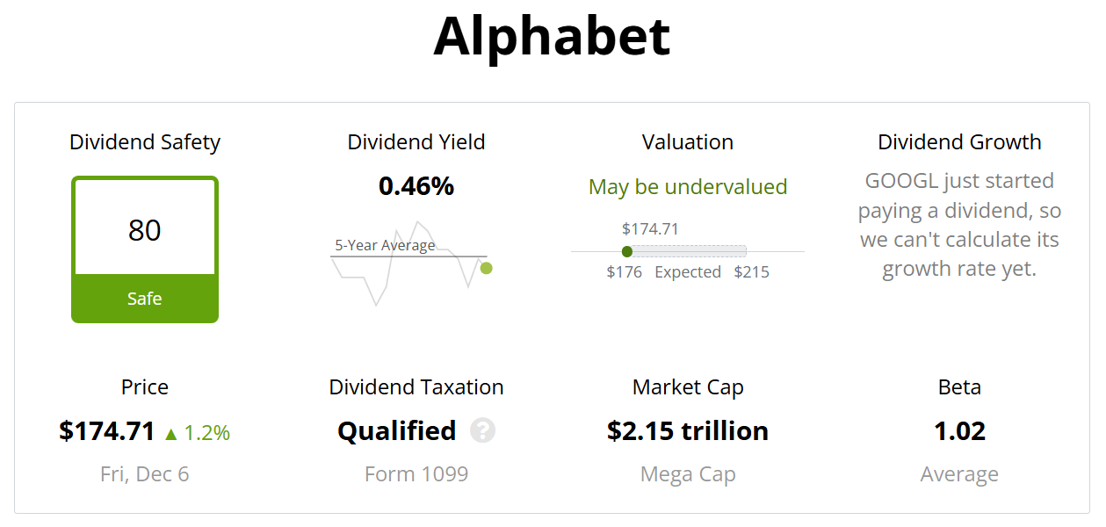Click the green dot on the dividend yield sparkline

pos(487,268)
